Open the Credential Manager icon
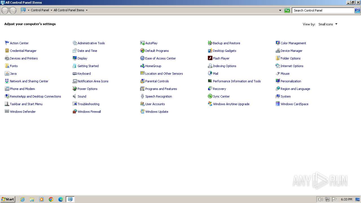 [x=7, y=51]
